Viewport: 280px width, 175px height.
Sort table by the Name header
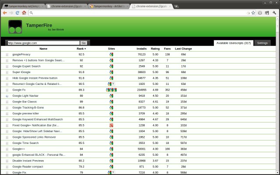click(x=43, y=49)
